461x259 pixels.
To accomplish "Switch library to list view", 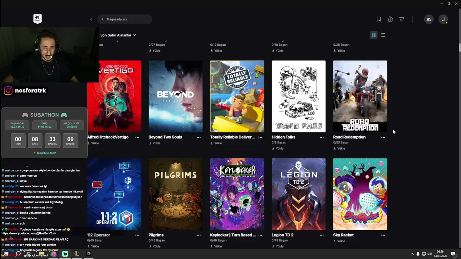I will point(383,35).
